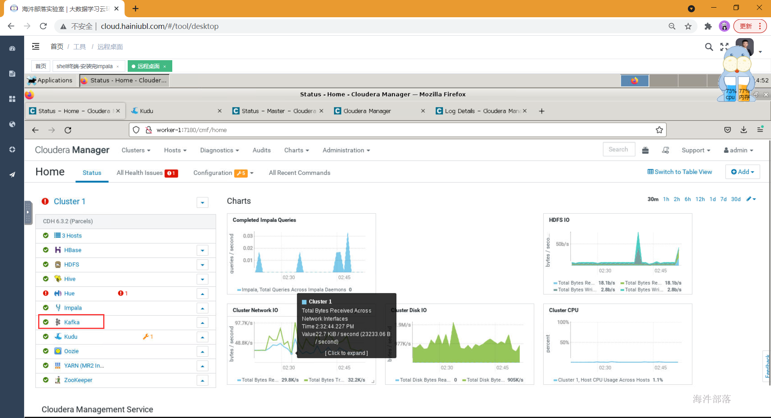Toggle sidebar collapse hamburger icon
This screenshot has width=771, height=418.
tap(36, 47)
